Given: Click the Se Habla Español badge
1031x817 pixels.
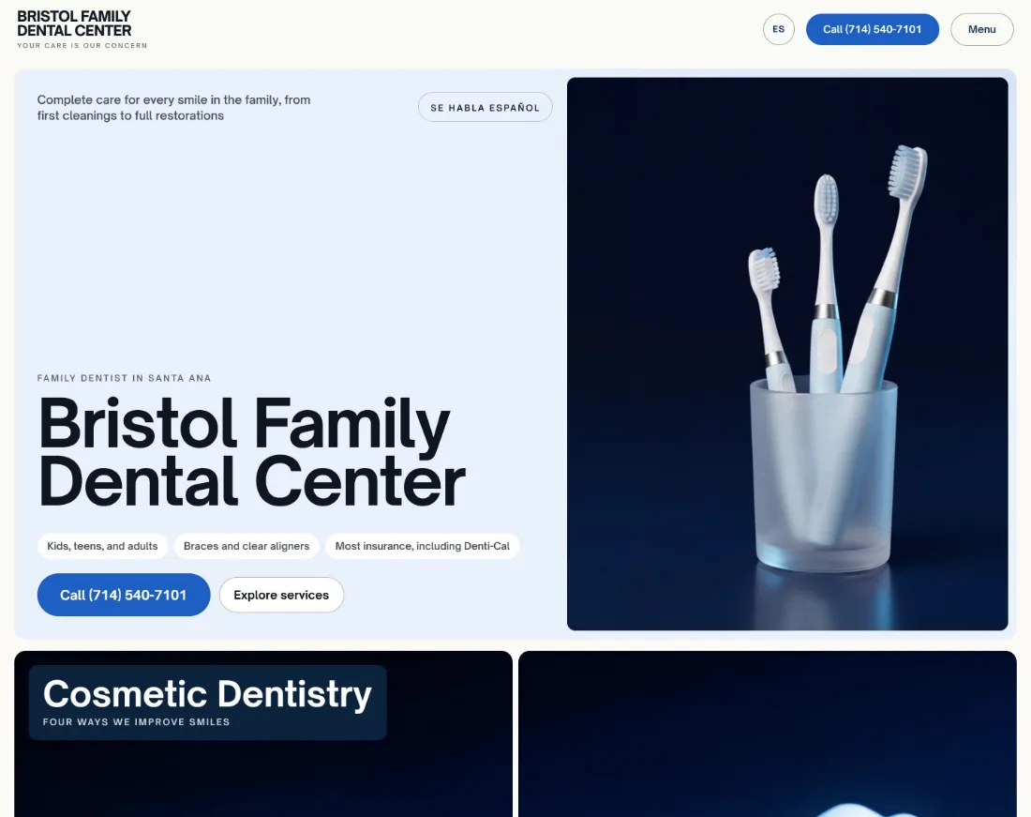Looking at the screenshot, I should [x=486, y=107].
